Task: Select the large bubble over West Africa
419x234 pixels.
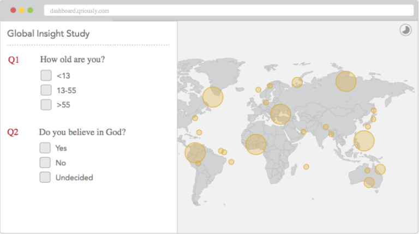Action: point(255,145)
